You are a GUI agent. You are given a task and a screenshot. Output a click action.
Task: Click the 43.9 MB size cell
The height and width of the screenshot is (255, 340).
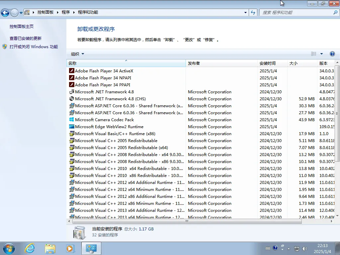[x=306, y=120]
